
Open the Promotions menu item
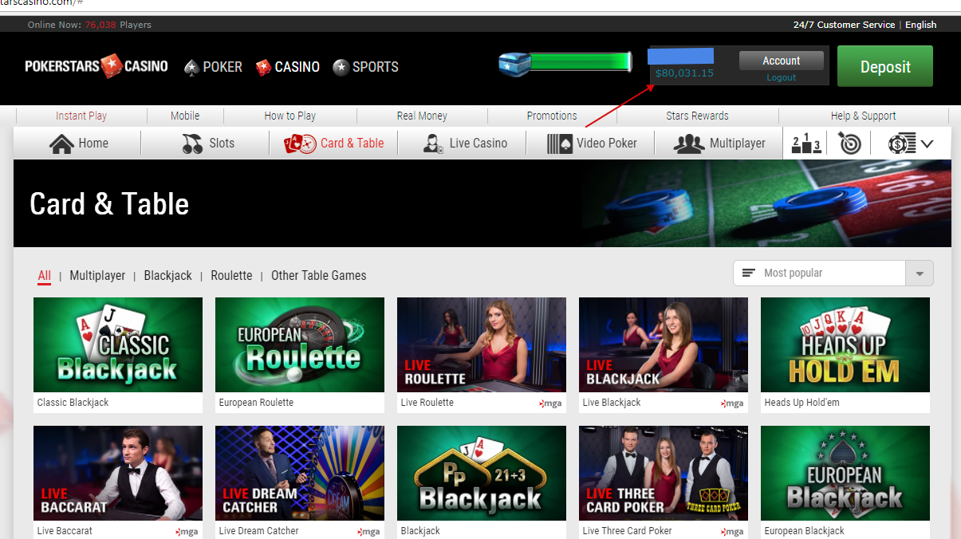click(552, 116)
